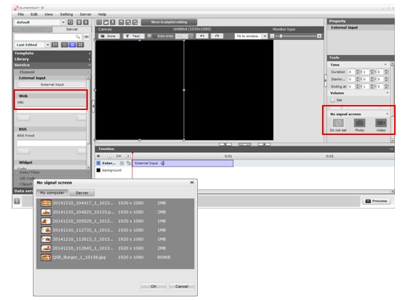This screenshot has height=300, width=407.
Task: Click the open folder icon above Canvas
Action: [106, 22]
